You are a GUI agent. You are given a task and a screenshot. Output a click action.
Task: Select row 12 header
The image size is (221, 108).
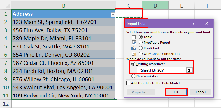(6, 104)
